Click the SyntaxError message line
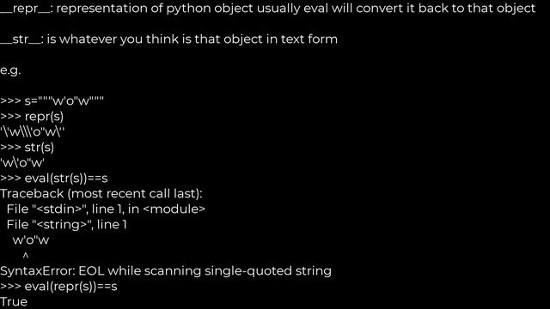The height and width of the screenshot is (309, 550). click(x=166, y=271)
